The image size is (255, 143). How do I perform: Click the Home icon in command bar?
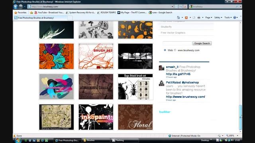pos(178,17)
